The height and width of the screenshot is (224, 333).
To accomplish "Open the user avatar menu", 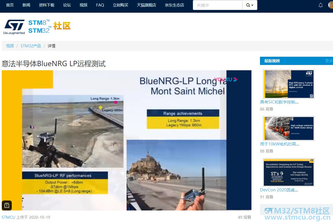I will coord(331,5).
